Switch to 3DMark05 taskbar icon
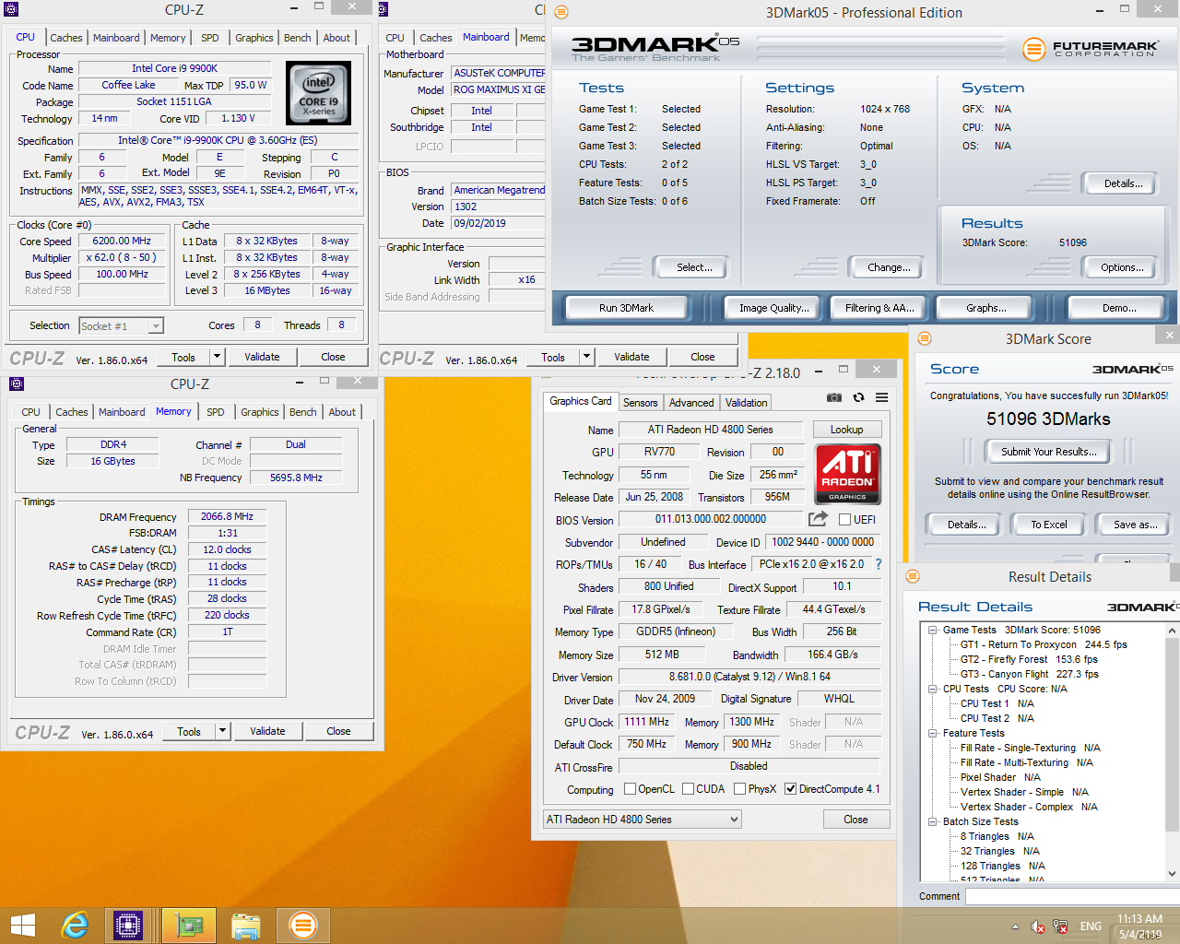 click(303, 926)
